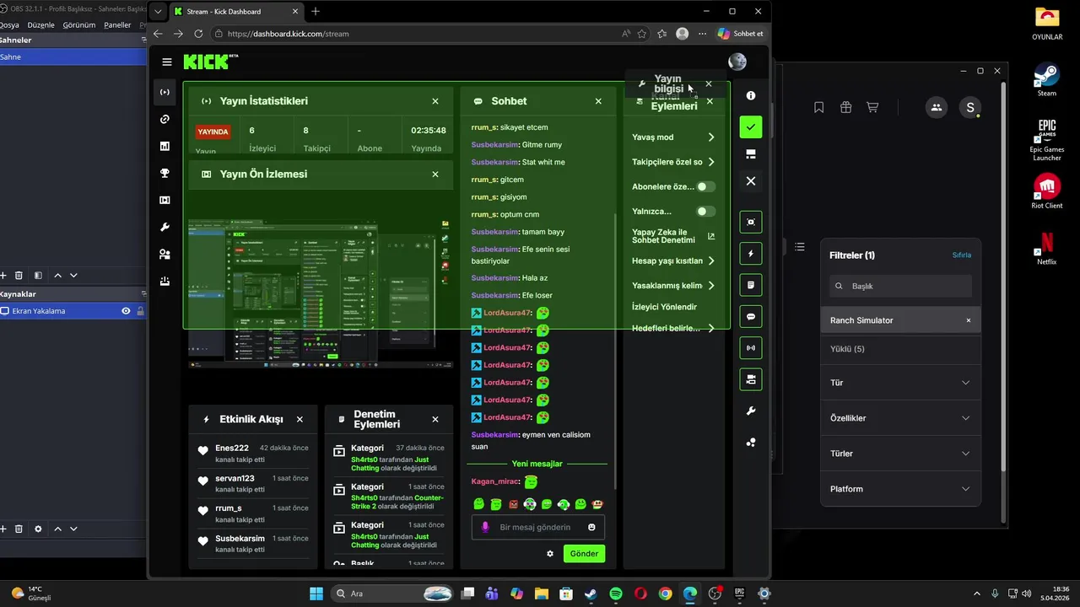Image resolution: width=1080 pixels, height=607 pixels.
Task: Toggle the chat bubble widget in right toolbar
Action: coord(751,316)
